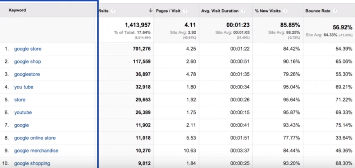Sort table by Avg. Visit Duration header

(220, 11)
